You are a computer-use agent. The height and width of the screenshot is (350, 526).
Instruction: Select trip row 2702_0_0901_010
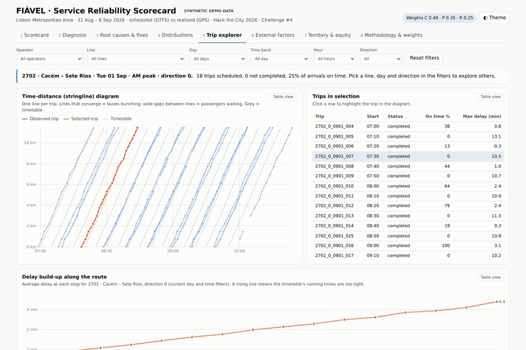408,186
